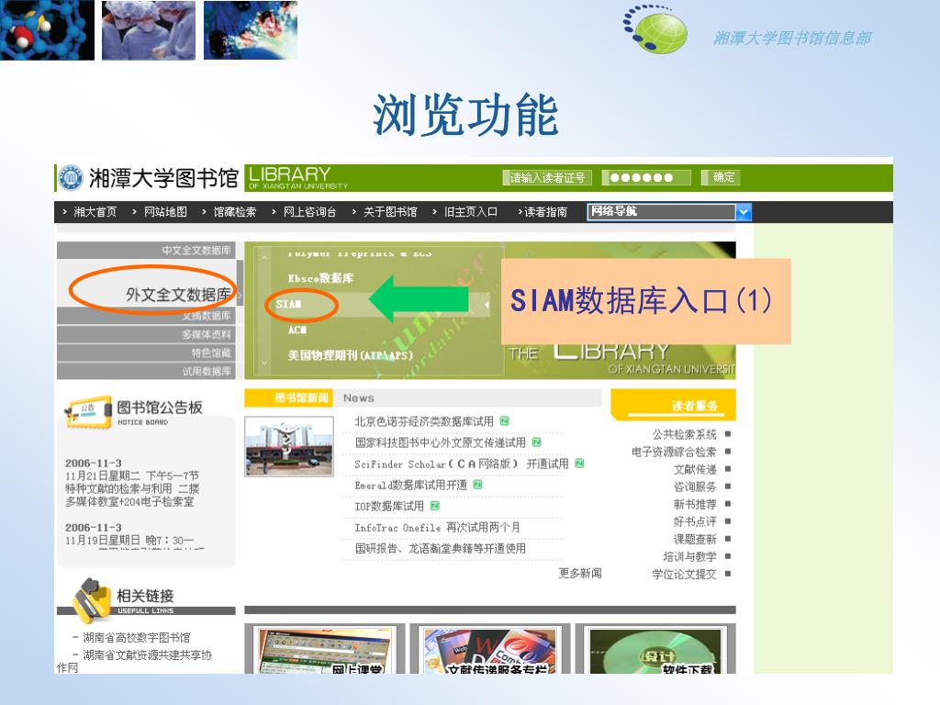The width and height of the screenshot is (940, 705).
Task: Open news 国研报告、龙语瀚堂典籍等开通使用
Action: pyautogui.click(x=440, y=549)
